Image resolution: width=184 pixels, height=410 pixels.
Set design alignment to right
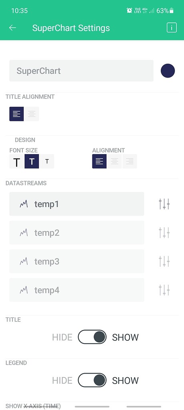[130, 161]
